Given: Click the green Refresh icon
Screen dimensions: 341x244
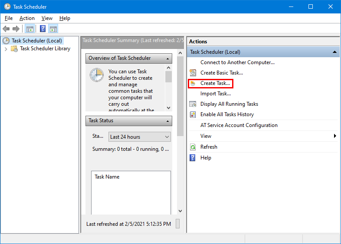Looking at the screenshot, I should pyautogui.click(x=193, y=147).
